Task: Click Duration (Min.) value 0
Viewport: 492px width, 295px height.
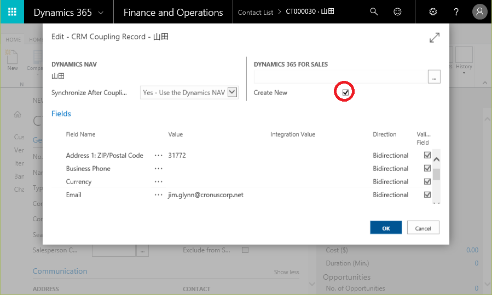Action: [476, 263]
